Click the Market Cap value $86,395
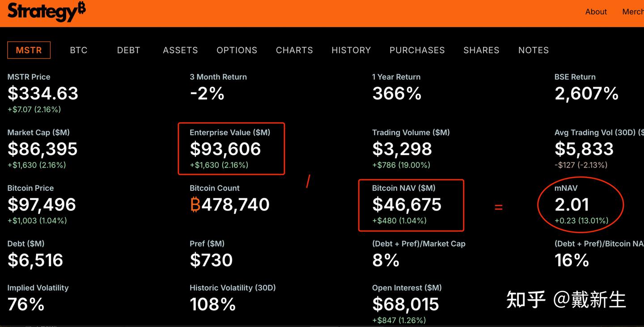This screenshot has width=644, height=327. click(42, 149)
